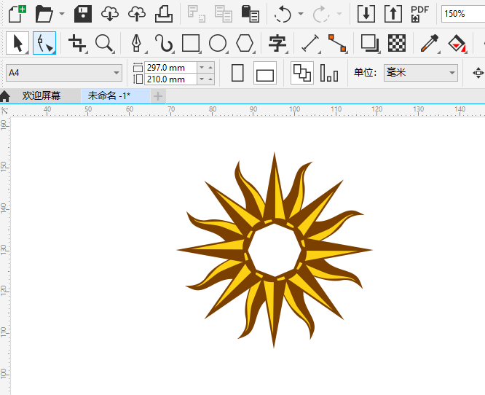Screen dimensions: 485x395
Task: Increase page height with the up stepper
Action: coord(210,79)
